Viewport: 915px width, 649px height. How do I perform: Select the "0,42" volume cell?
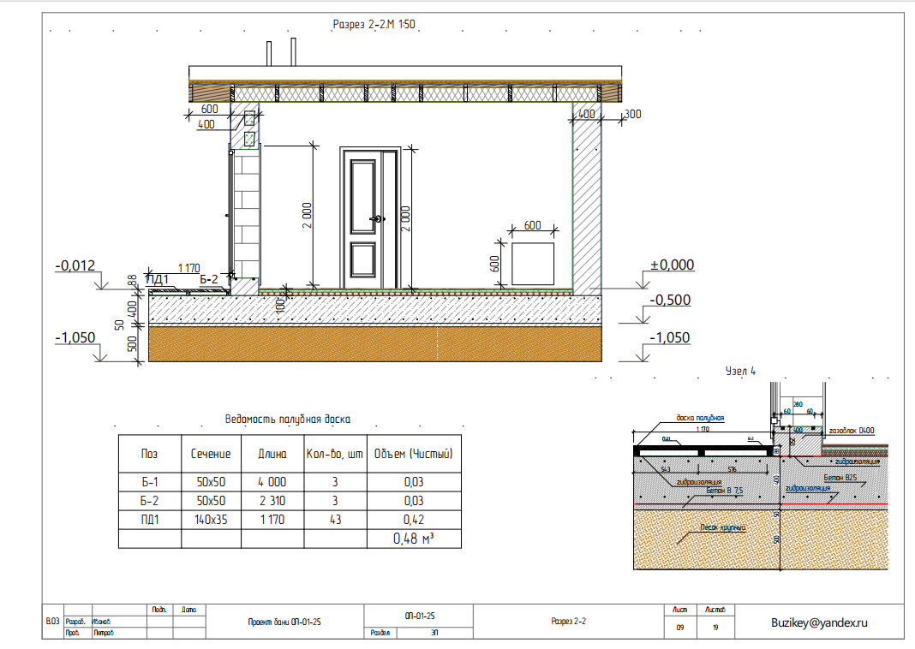414,520
